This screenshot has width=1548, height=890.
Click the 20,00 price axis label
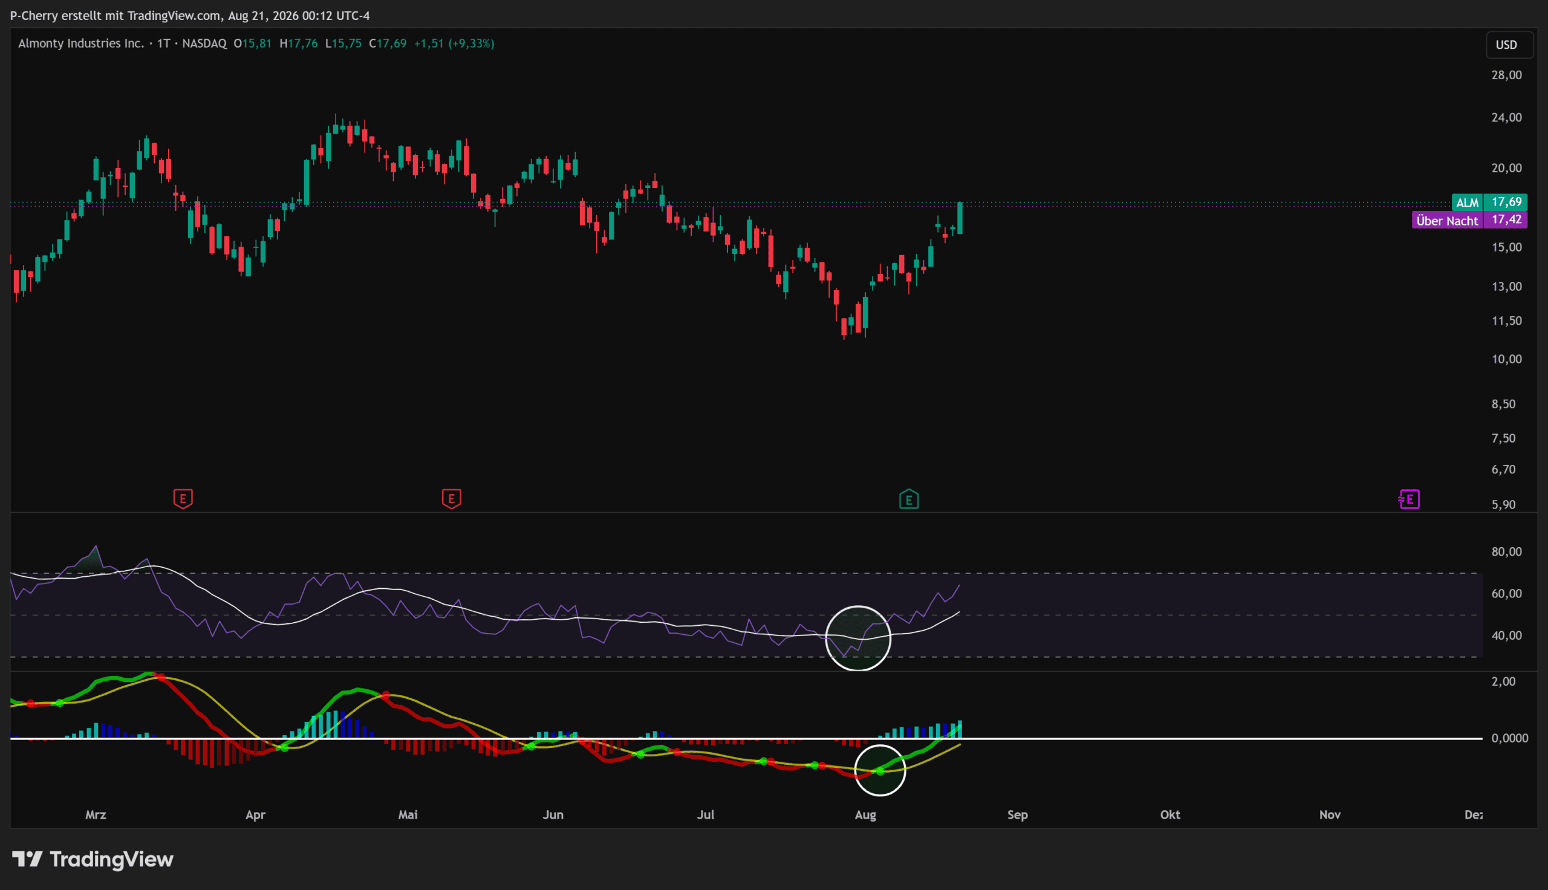coord(1506,168)
